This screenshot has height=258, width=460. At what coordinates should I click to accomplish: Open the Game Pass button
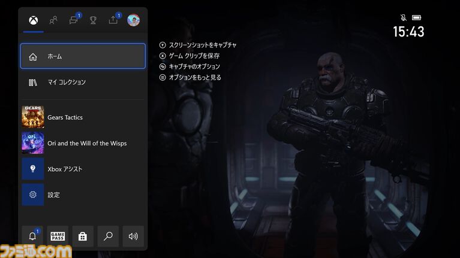(58, 236)
